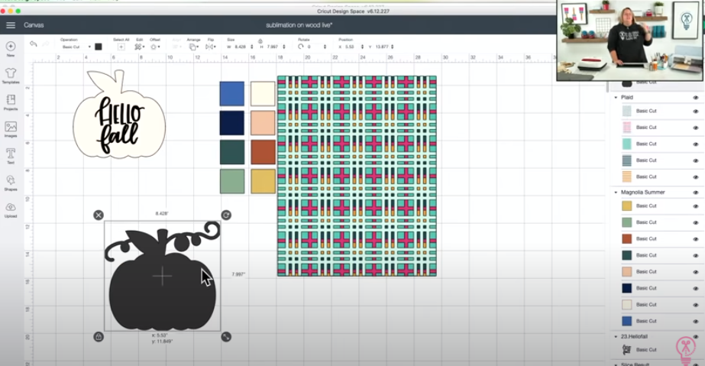Select the mustard yellow square on canvas
The image size is (705, 366).
click(263, 181)
